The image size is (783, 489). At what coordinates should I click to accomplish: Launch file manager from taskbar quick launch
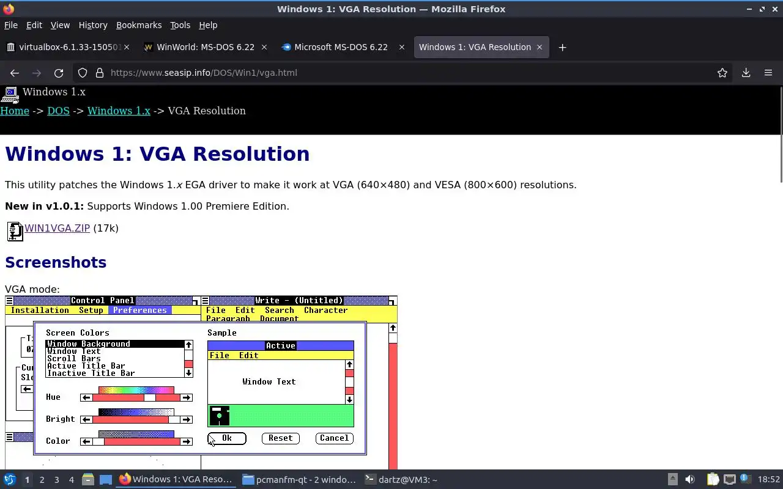coord(87,480)
